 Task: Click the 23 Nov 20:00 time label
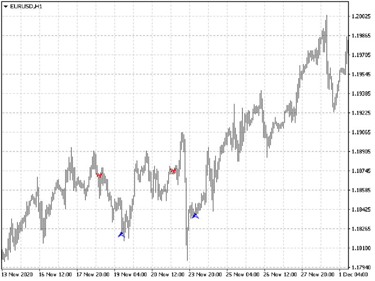[x=205, y=274]
